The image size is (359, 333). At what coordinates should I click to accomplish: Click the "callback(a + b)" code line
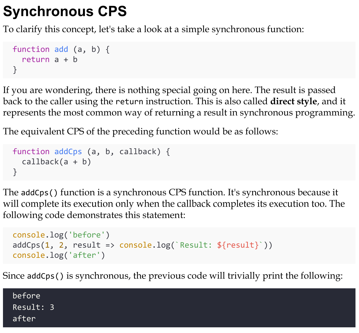(x=56, y=162)
